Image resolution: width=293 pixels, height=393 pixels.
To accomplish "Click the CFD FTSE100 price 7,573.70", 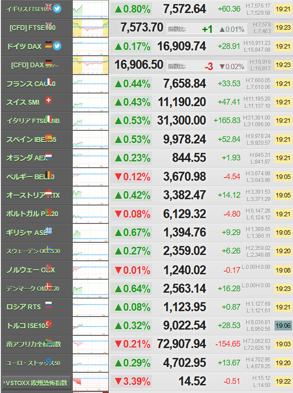I will pos(142,27).
